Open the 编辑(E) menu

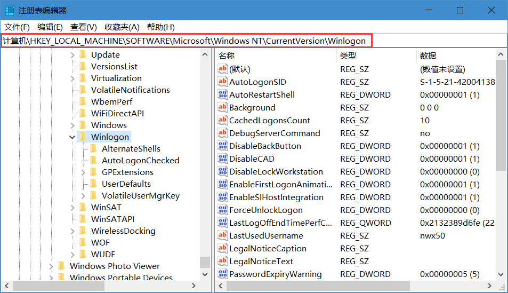[x=50, y=27]
